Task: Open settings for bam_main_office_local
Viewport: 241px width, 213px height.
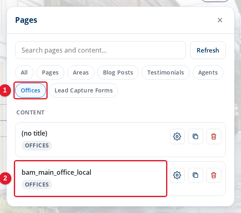Action: coord(177,175)
